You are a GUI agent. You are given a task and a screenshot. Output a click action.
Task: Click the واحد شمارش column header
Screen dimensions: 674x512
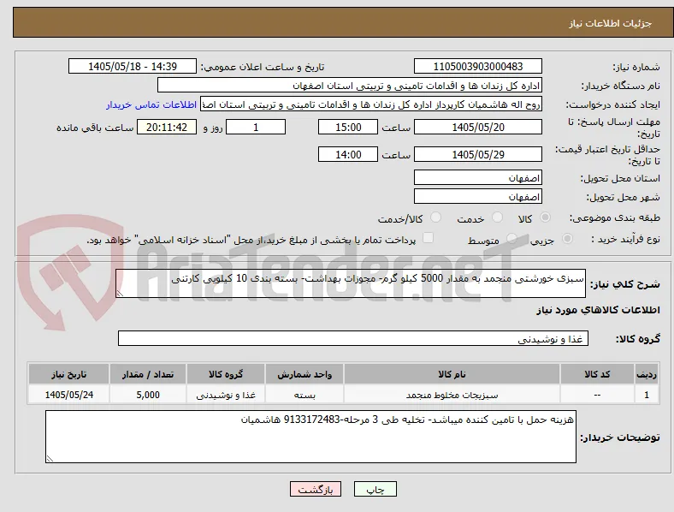(304, 374)
